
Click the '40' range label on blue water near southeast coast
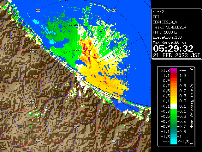point(120,101)
